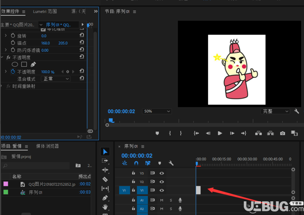Click timeline playhead at ruler
Image resolution: width=304 pixels, height=215 pixels.
tap(196, 164)
